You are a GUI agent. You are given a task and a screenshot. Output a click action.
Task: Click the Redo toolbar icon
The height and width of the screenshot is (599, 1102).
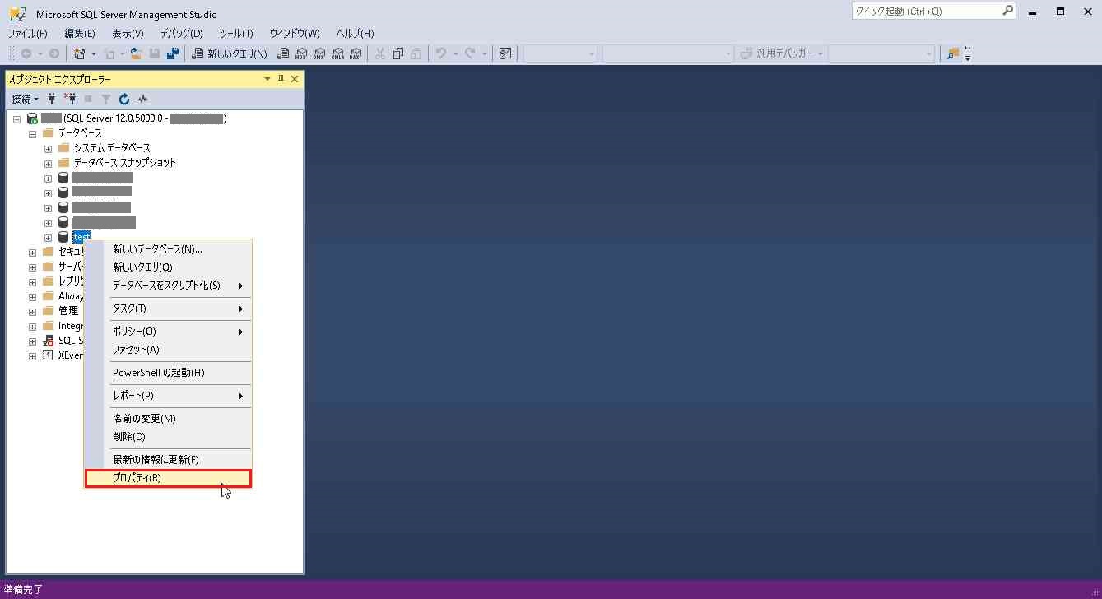(470, 53)
